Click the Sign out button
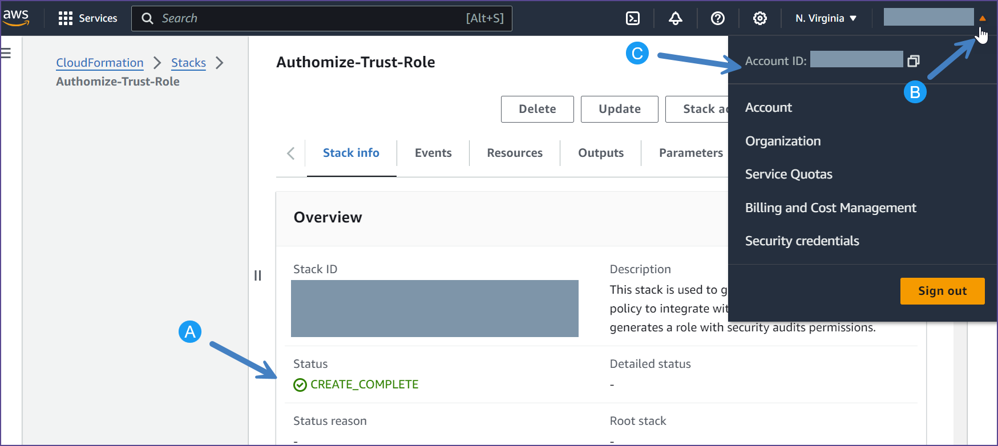Screen dimensions: 998x446 pos(943,291)
